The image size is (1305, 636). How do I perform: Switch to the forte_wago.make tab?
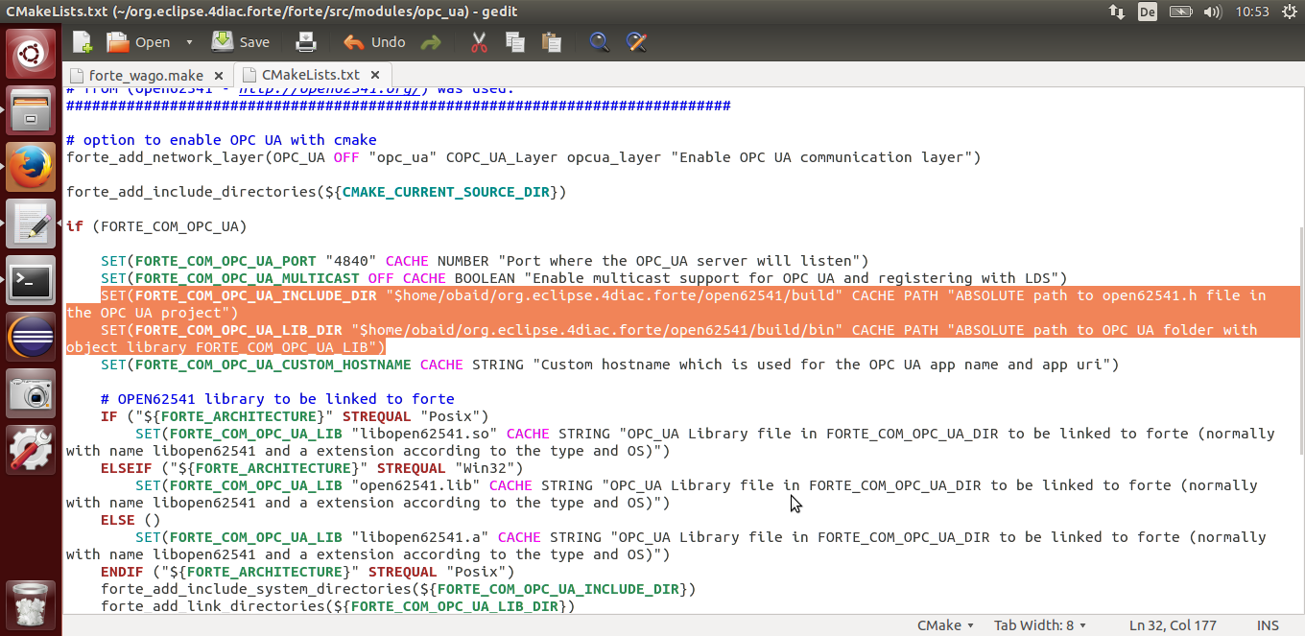tap(146, 75)
